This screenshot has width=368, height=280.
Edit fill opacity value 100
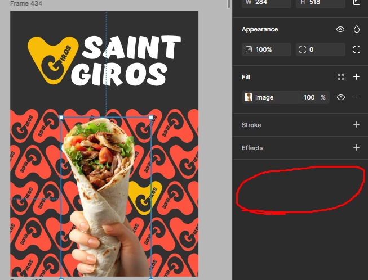pyautogui.click(x=309, y=97)
